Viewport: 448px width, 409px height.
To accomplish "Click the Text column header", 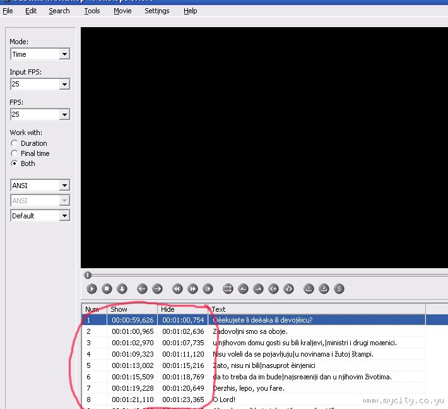I will point(317,309).
